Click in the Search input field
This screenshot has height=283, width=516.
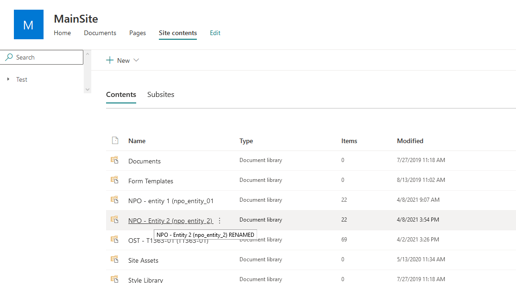coord(42,57)
